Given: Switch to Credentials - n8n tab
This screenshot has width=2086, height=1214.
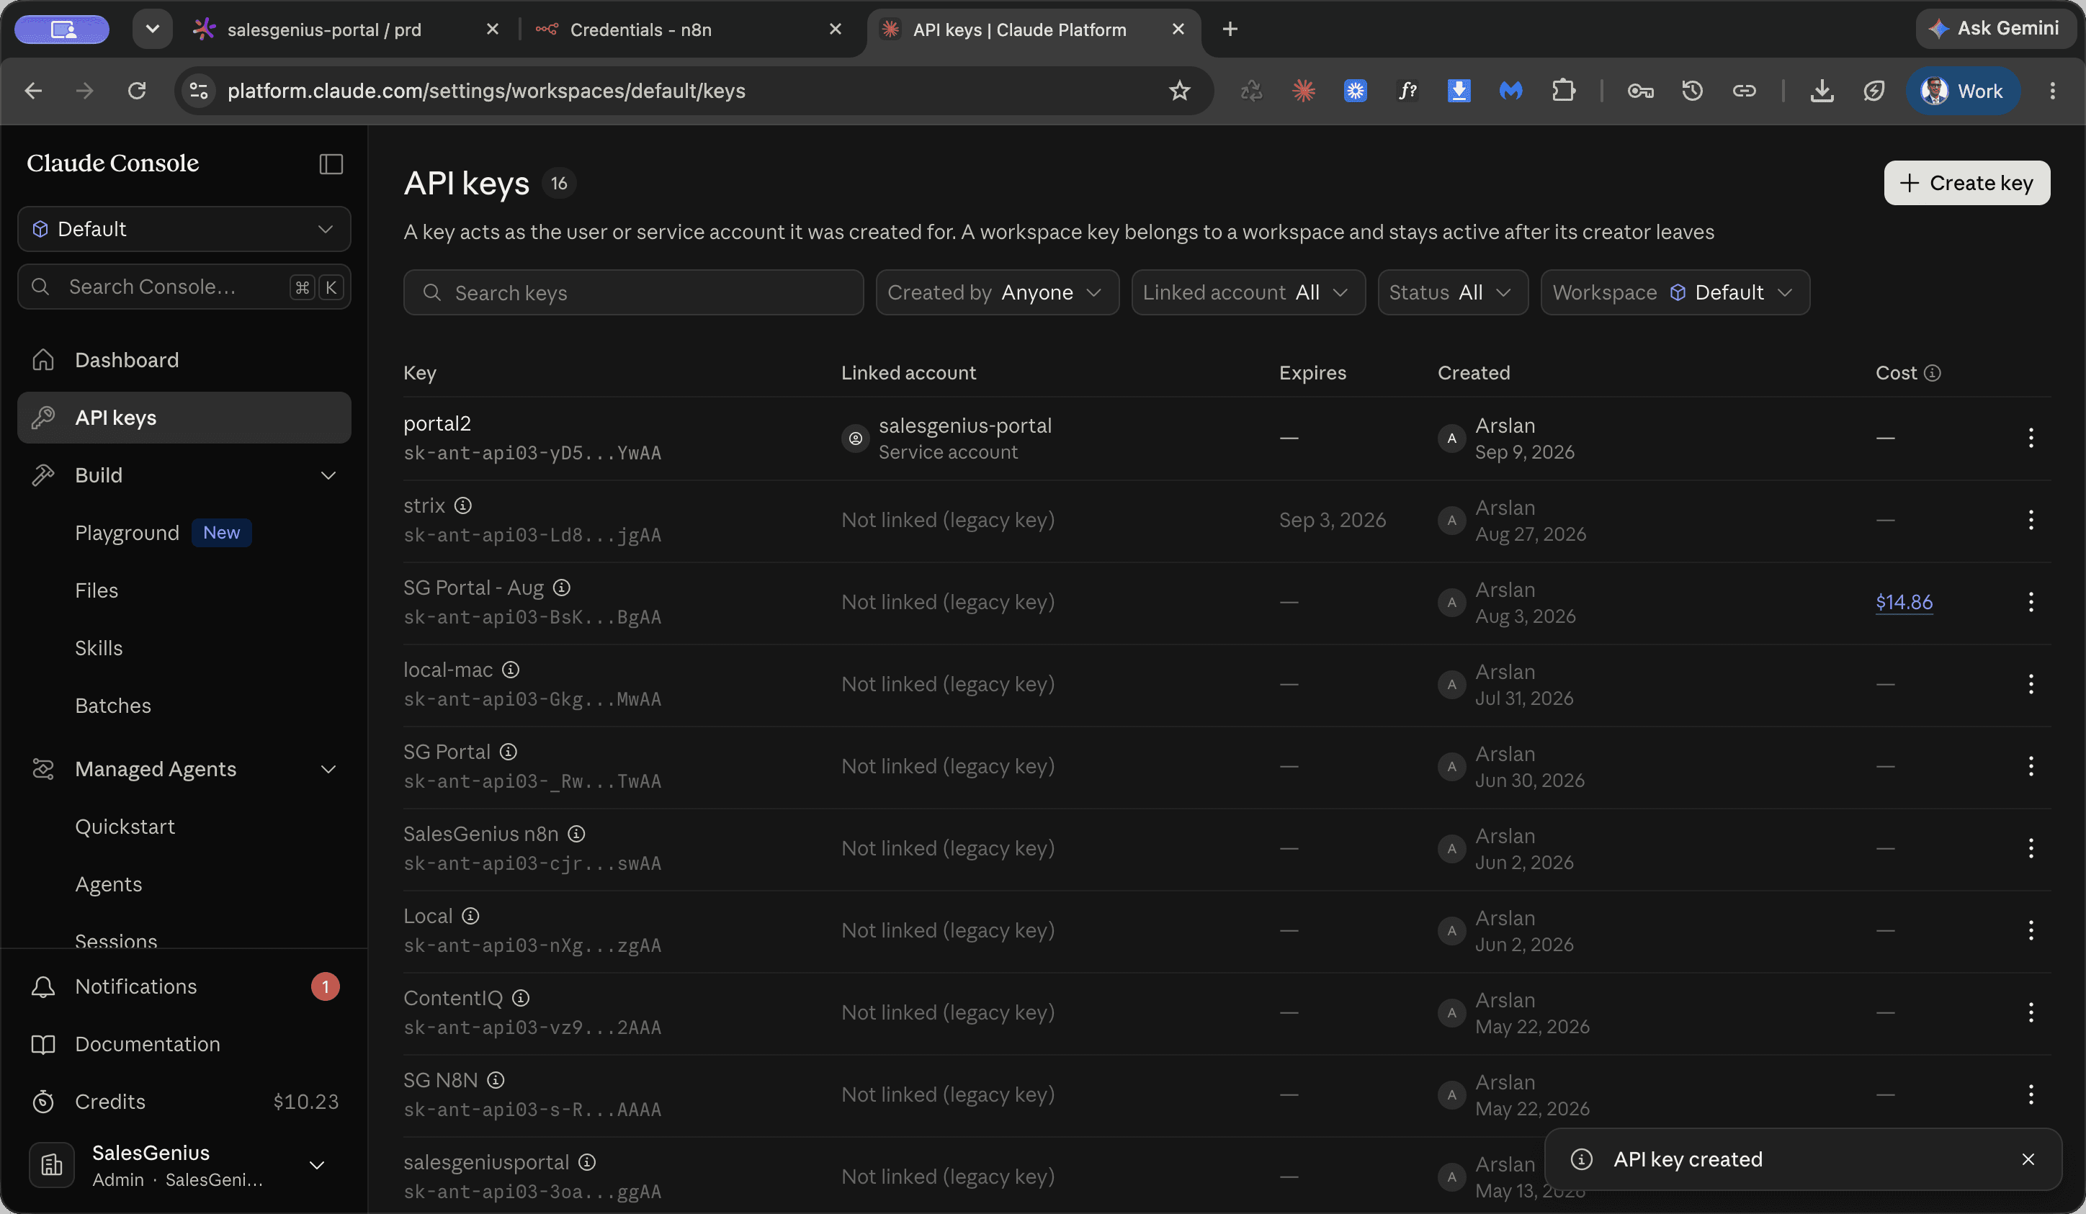Looking at the screenshot, I should (x=687, y=30).
